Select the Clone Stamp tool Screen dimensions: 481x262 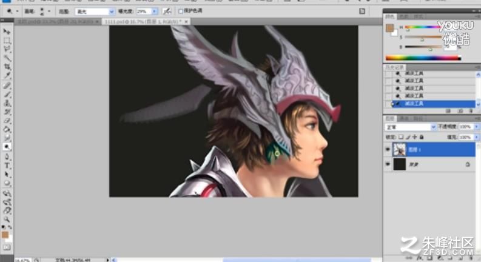7,103
